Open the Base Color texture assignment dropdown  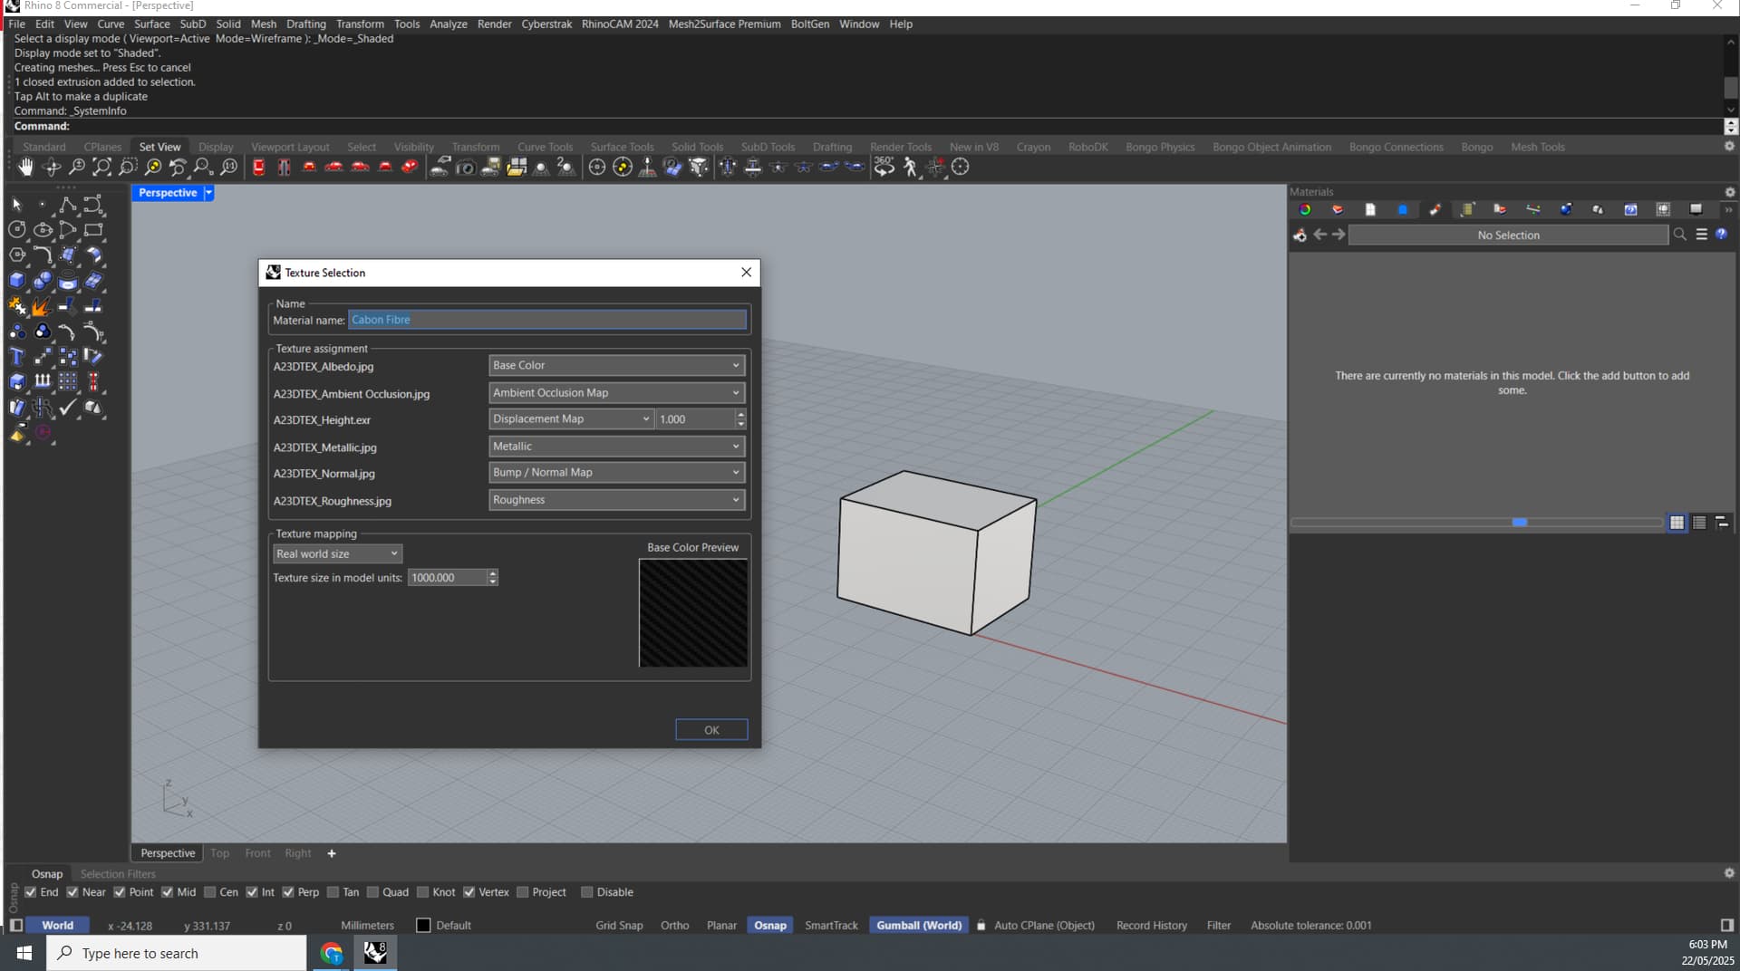coord(616,365)
